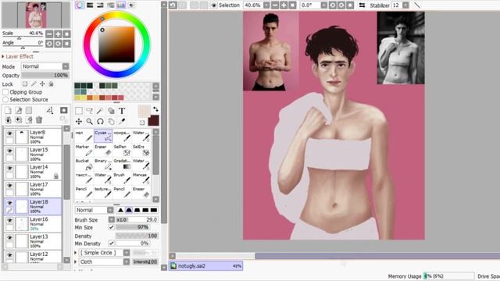Screen dimensions: 500x281
Task: Zoom in using navigator plus button
Action: click(58, 34)
